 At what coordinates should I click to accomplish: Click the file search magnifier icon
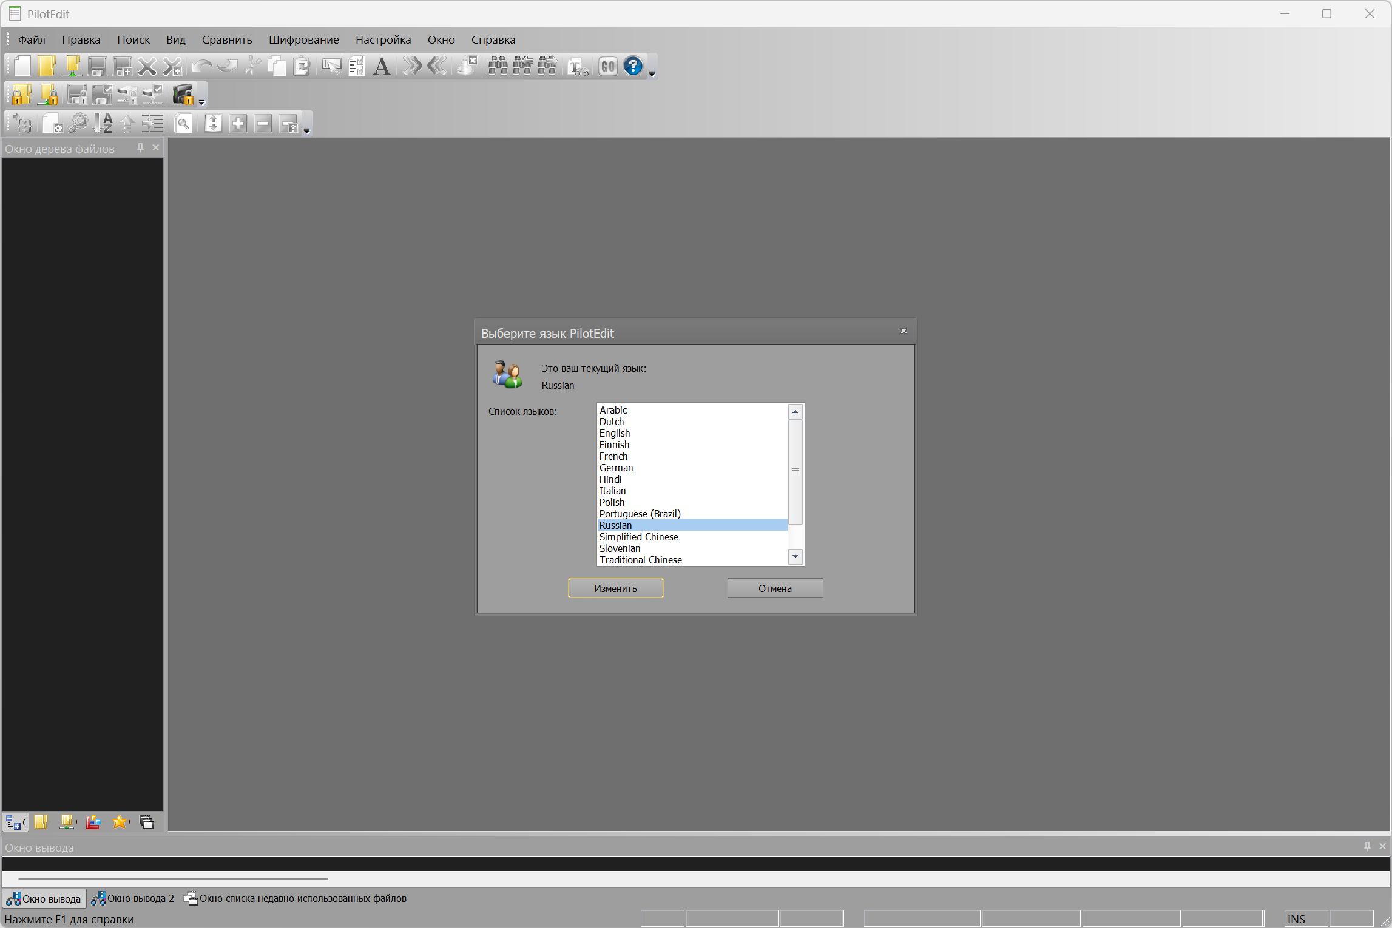click(183, 124)
